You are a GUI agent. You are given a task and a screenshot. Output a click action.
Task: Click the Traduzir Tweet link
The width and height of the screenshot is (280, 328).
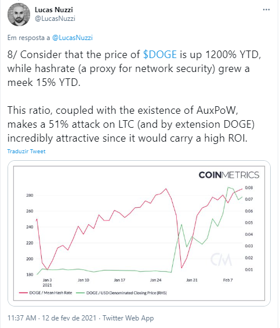[26, 152]
